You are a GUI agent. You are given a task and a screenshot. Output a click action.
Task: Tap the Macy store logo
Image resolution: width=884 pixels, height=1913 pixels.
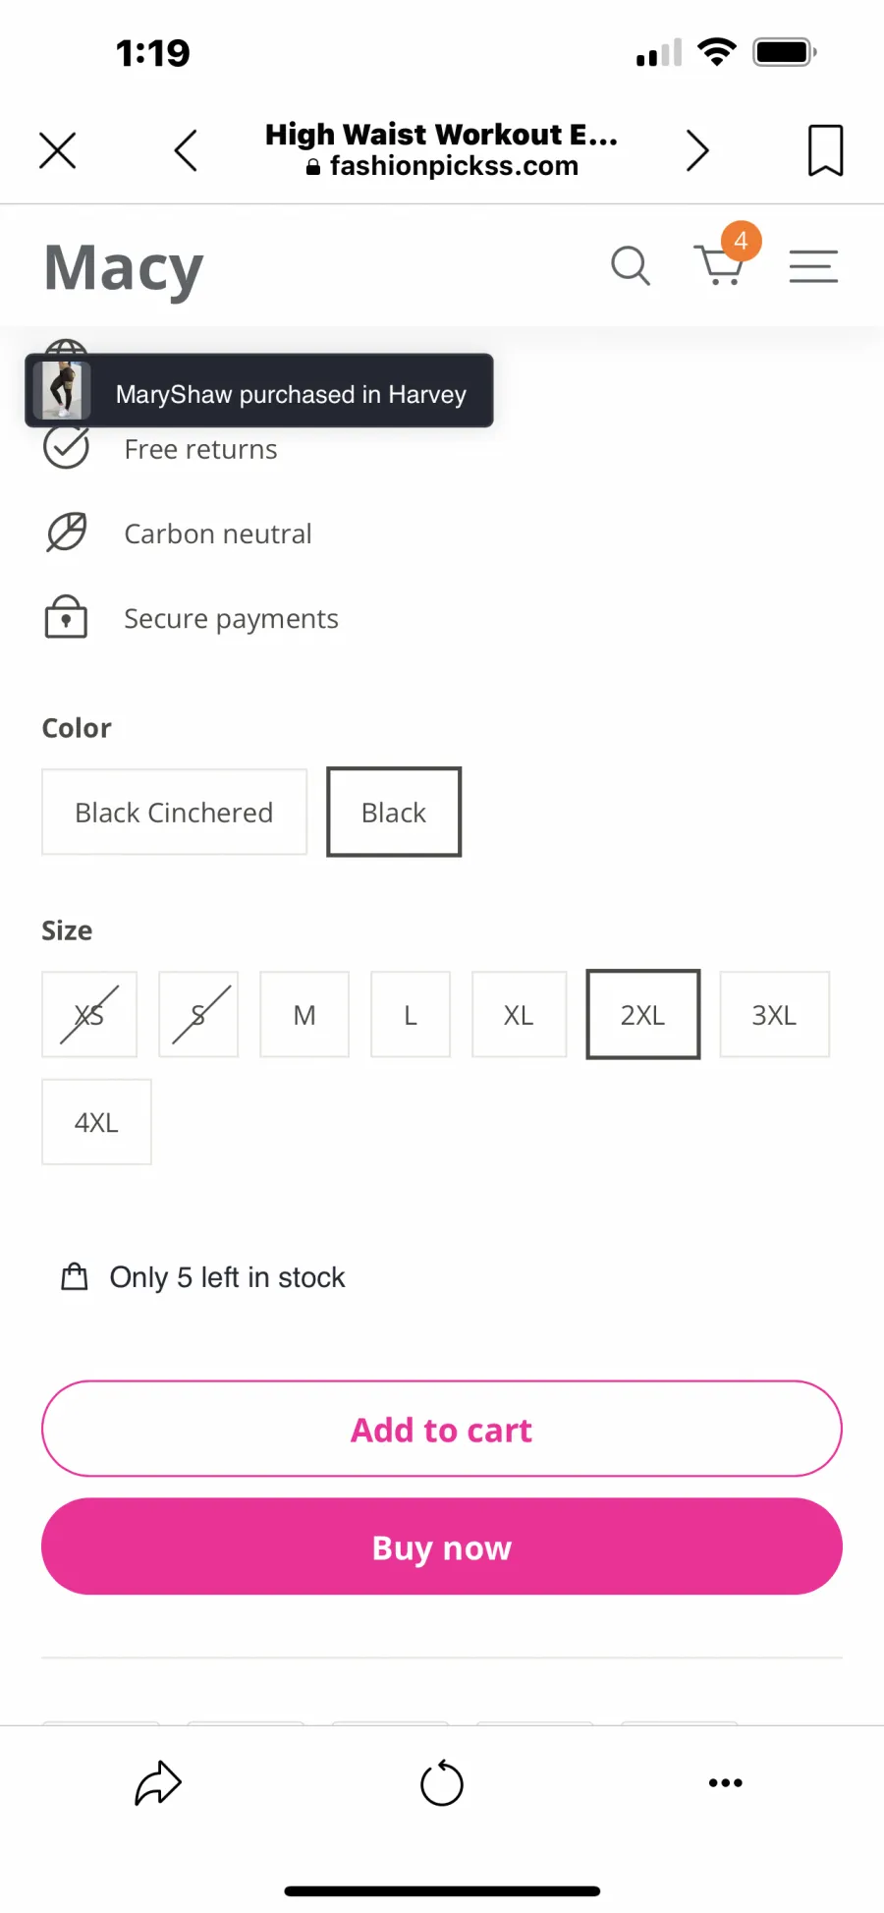coord(124,268)
